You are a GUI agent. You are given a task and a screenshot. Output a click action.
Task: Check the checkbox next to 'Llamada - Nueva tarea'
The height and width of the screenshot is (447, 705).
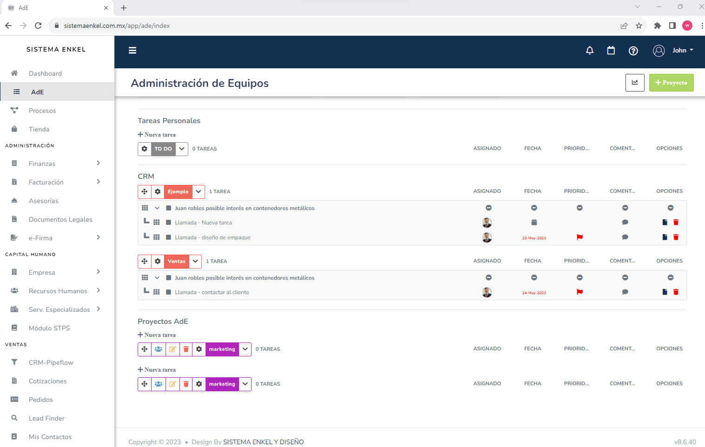tap(168, 222)
